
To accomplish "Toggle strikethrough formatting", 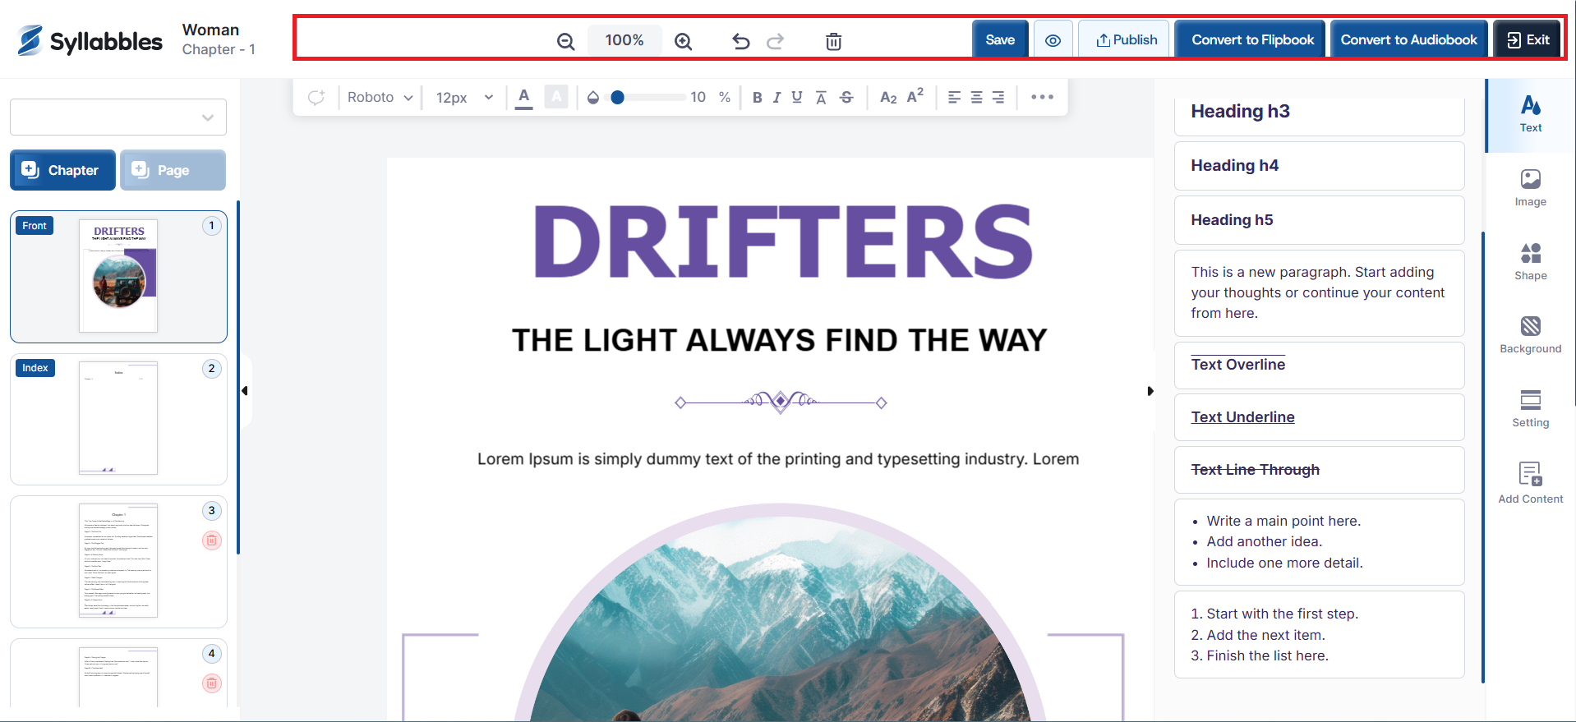I will coord(846,98).
